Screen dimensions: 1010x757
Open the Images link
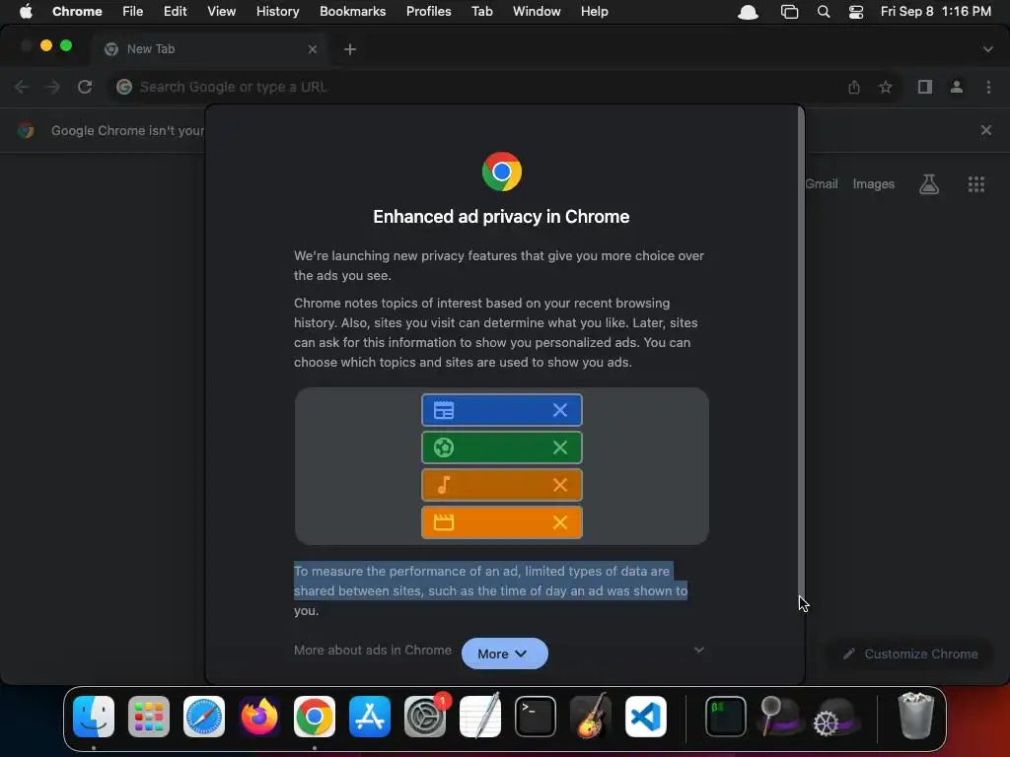[874, 184]
